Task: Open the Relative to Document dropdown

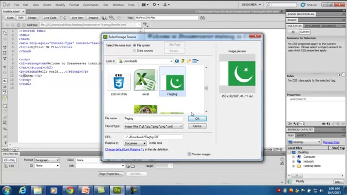Action: click(135, 143)
